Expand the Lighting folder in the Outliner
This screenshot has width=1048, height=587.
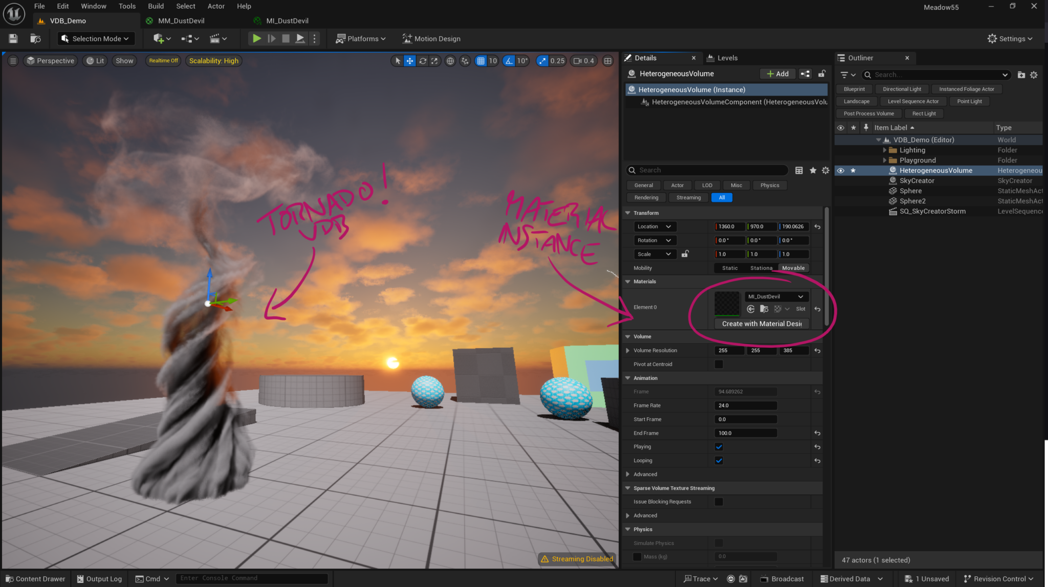pos(885,150)
